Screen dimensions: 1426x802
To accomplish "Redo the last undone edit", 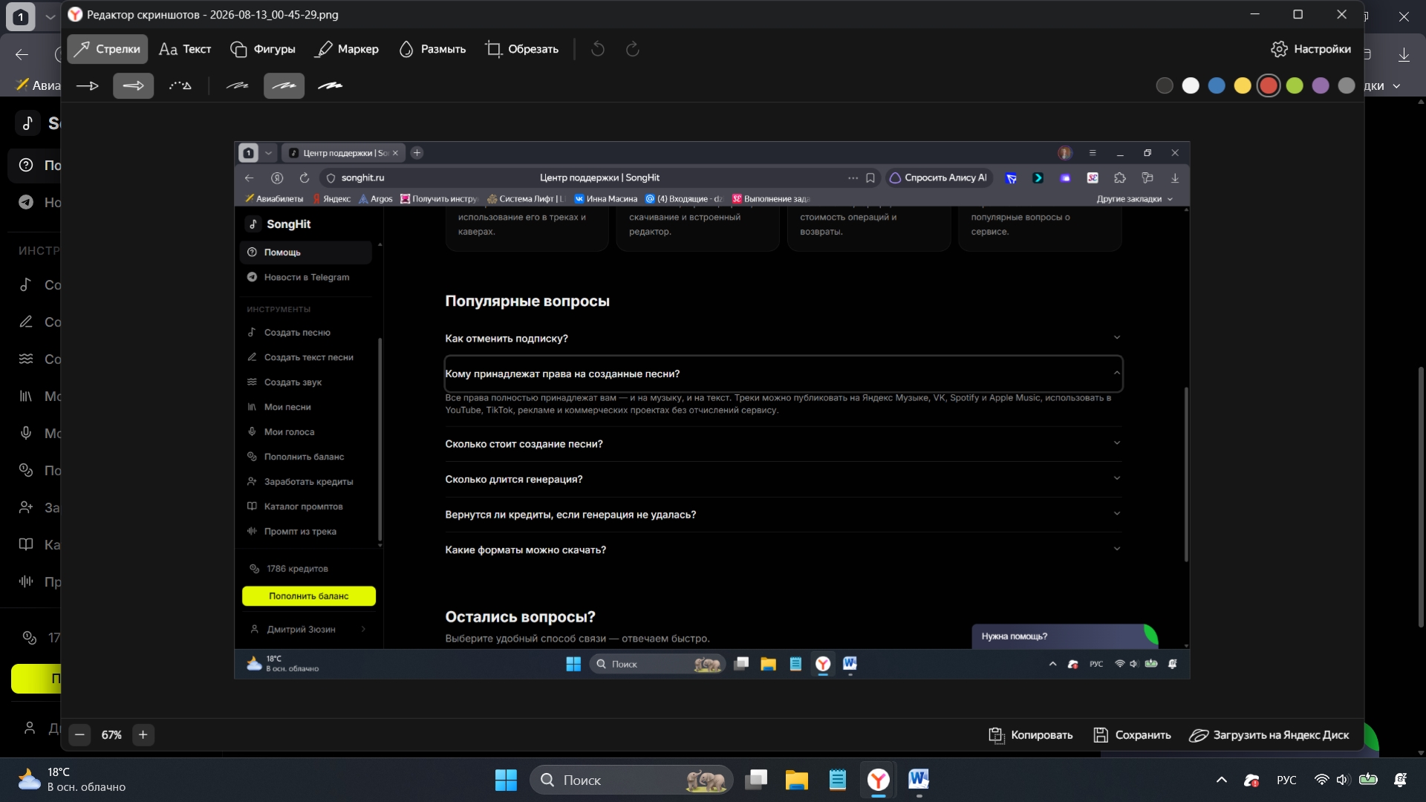I will coord(633,49).
